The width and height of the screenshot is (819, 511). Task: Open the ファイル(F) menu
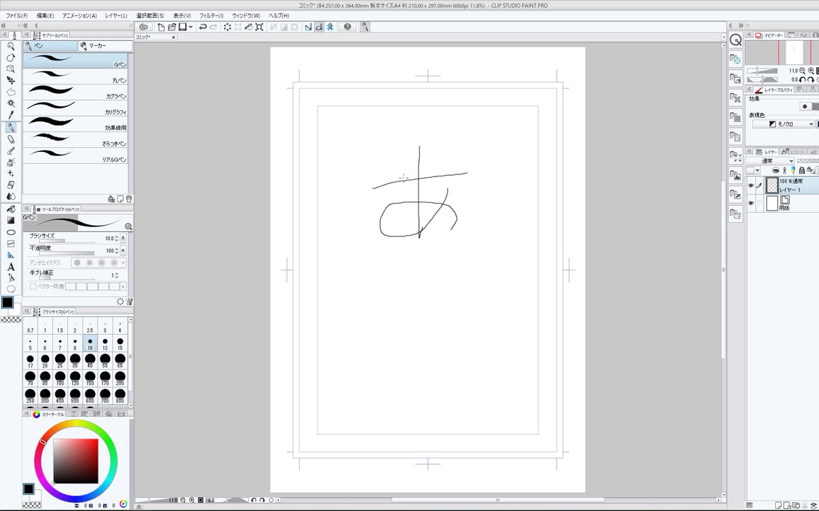point(17,15)
